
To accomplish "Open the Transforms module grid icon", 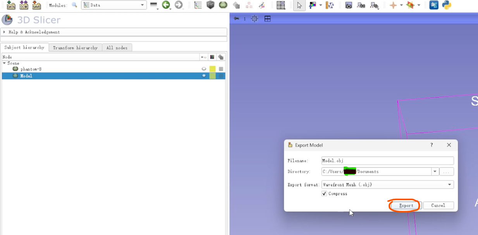I will coord(236,5).
